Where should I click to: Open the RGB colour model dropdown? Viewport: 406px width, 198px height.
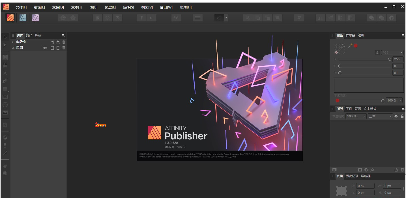[x=392, y=53]
